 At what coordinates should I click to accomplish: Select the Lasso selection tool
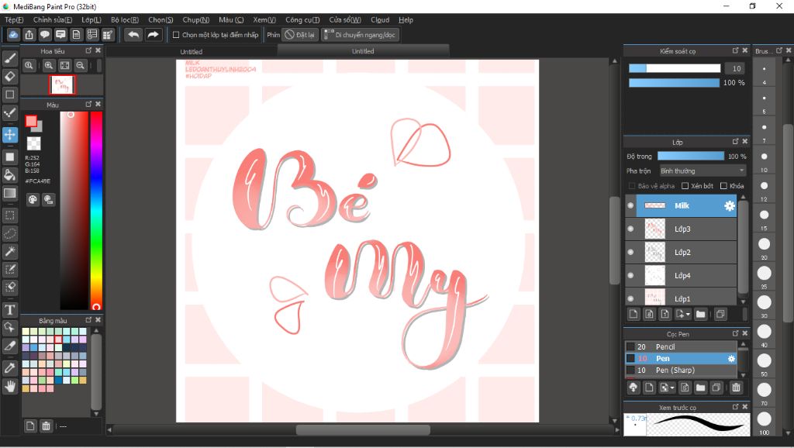pos(9,233)
